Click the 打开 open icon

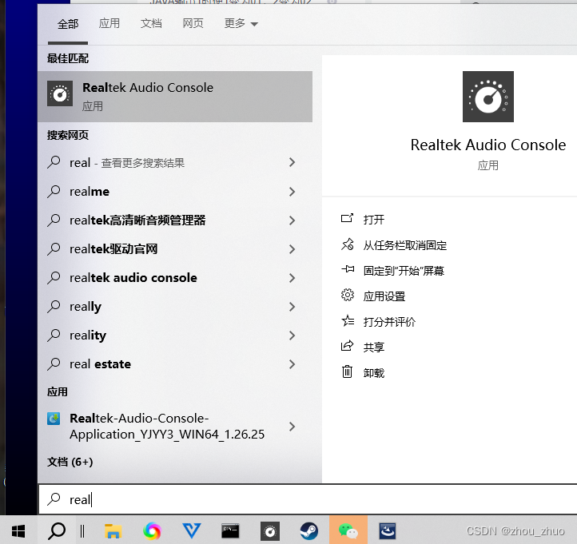[x=347, y=219]
